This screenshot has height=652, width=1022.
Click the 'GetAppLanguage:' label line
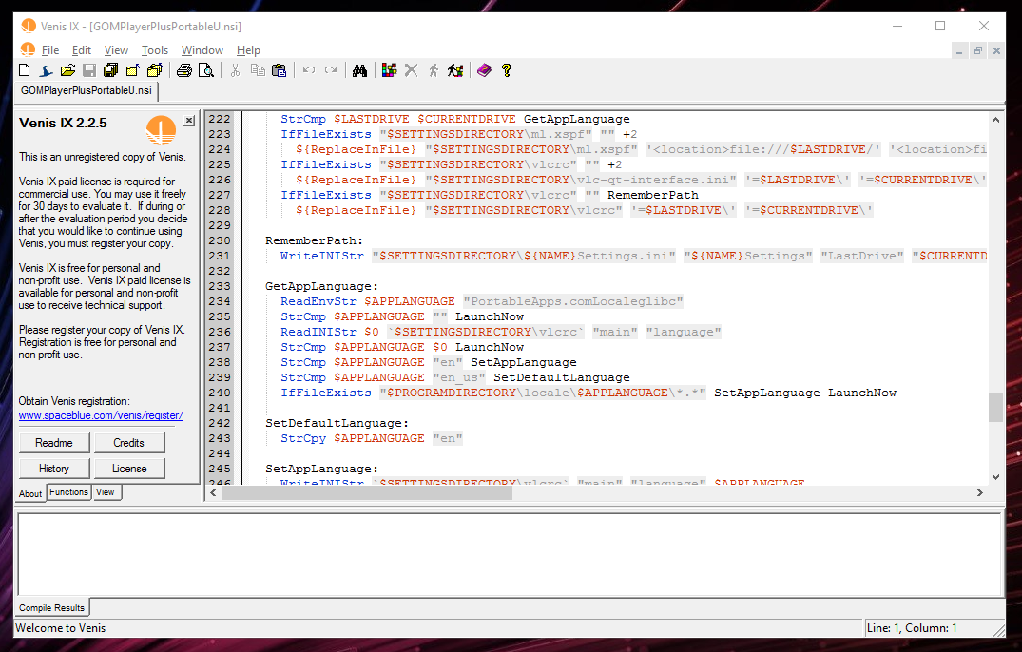click(x=322, y=286)
